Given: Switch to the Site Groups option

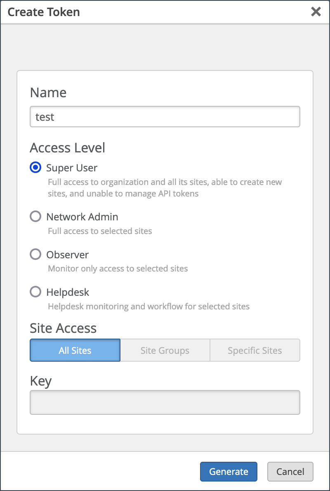Looking at the screenshot, I should (x=165, y=351).
